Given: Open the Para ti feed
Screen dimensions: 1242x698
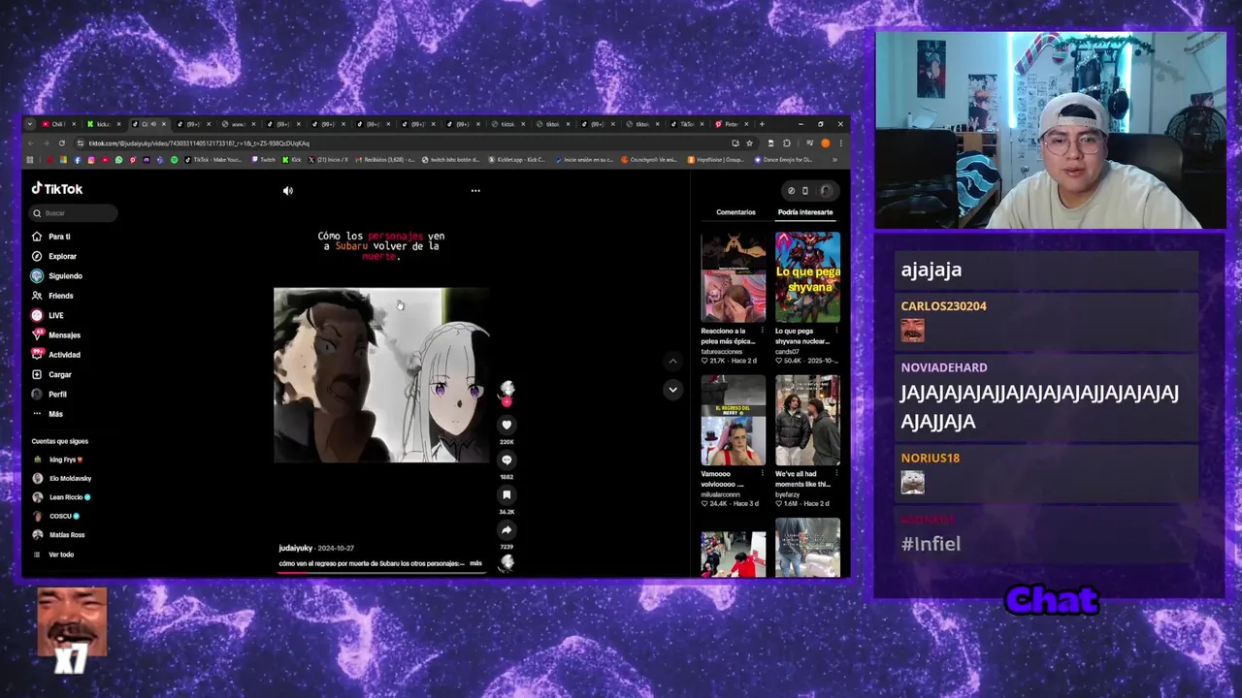Looking at the screenshot, I should click(50, 237).
